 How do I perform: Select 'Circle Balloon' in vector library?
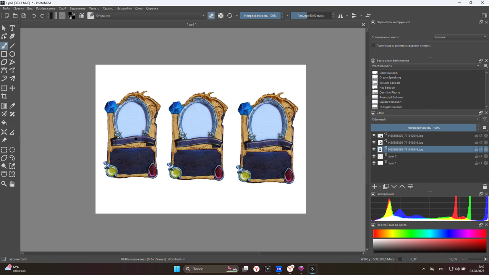[x=389, y=73]
